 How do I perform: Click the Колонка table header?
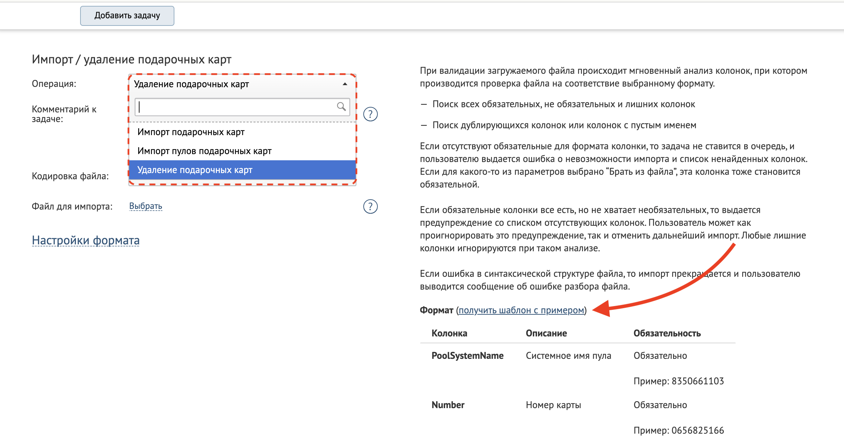click(449, 333)
